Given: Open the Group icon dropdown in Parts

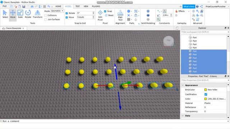Looking at the screenshot, I should click(x=139, y=11).
